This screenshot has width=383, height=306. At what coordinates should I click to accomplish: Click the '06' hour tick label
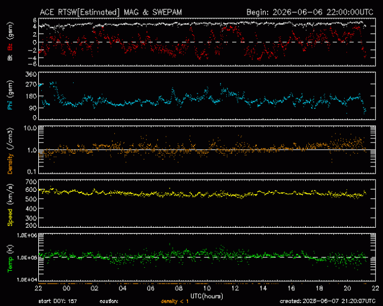(x=151, y=288)
